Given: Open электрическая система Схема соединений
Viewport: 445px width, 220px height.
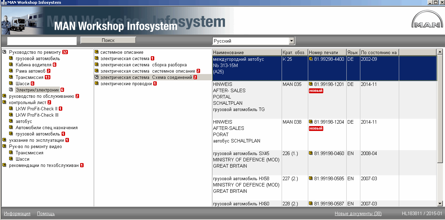Looking at the screenshot, I should (146, 77).
